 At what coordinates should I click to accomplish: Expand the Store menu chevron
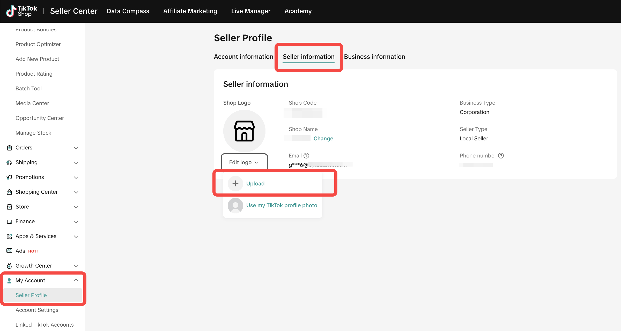point(76,207)
